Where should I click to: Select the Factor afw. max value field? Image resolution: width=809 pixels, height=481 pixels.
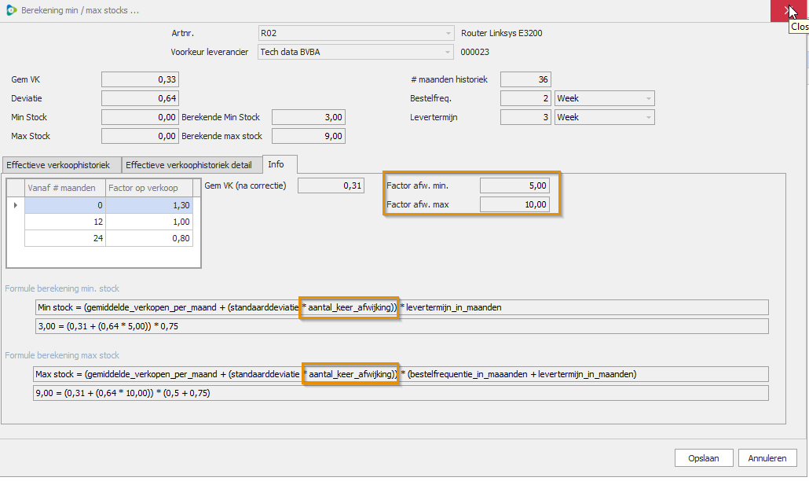click(514, 204)
